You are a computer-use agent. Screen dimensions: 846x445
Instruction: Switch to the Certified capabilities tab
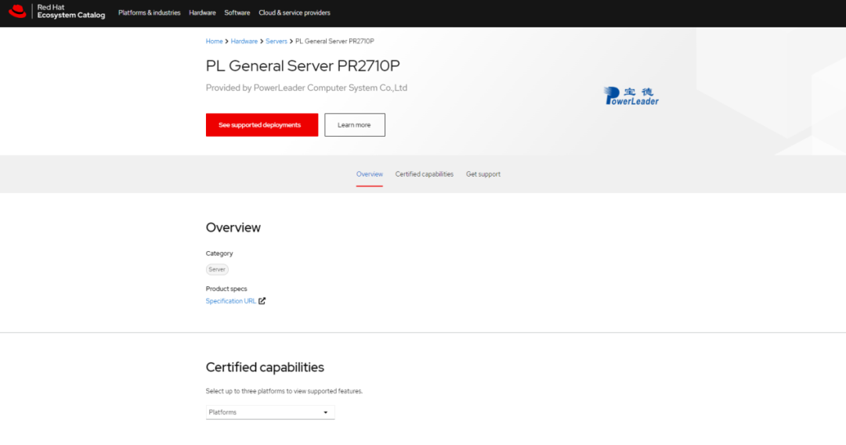[x=424, y=174]
